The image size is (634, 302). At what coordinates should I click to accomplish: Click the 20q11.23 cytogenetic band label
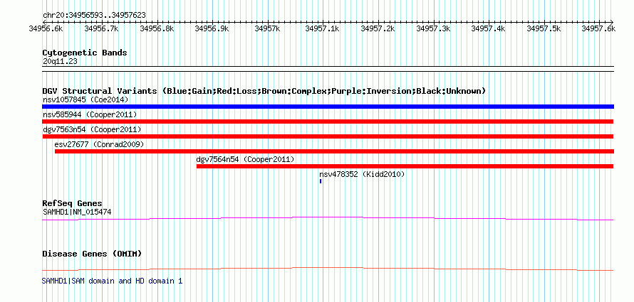pos(60,62)
